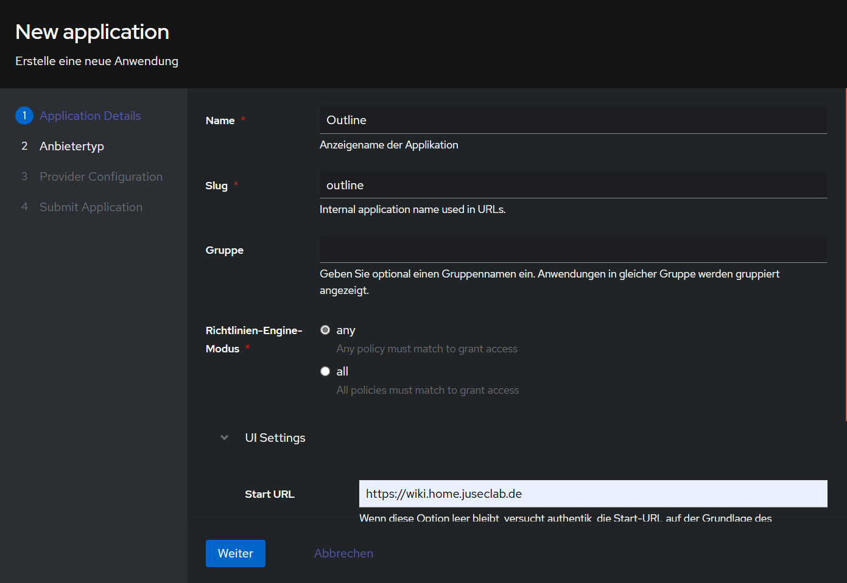Go to the Anbietertyp step
The height and width of the screenshot is (583, 847).
click(x=72, y=146)
